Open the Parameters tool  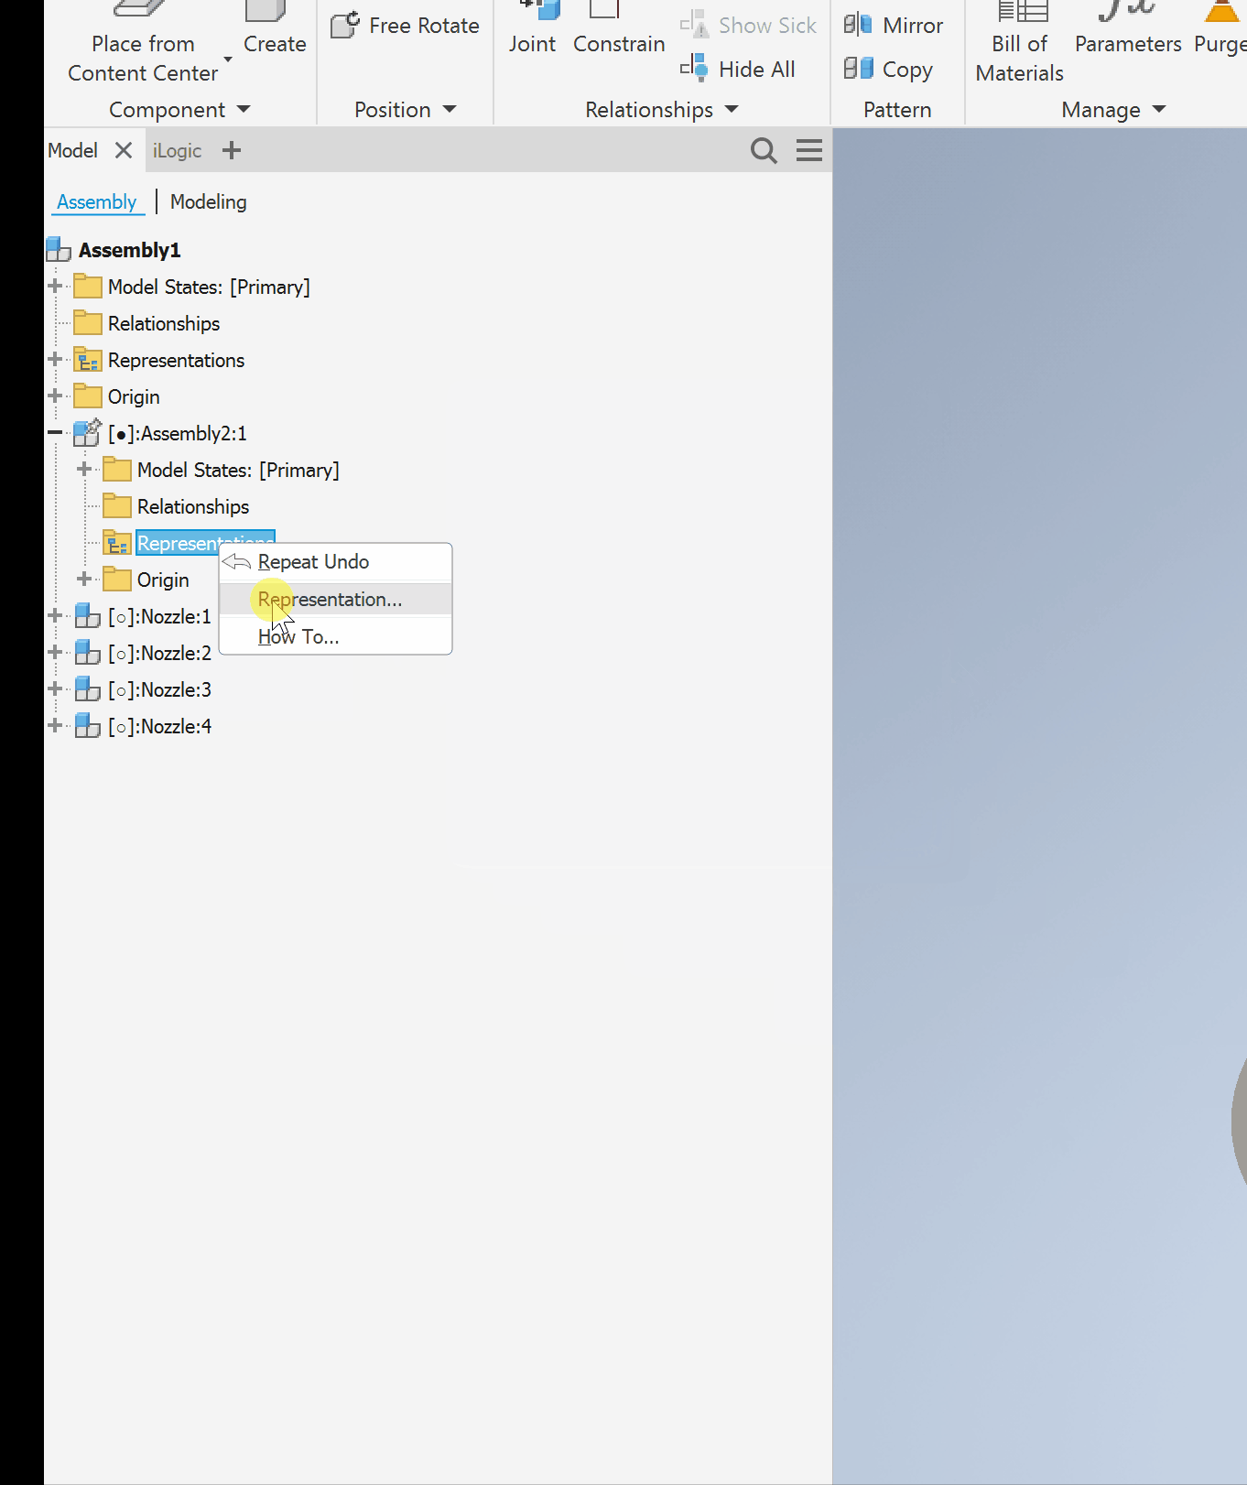pyautogui.click(x=1128, y=29)
